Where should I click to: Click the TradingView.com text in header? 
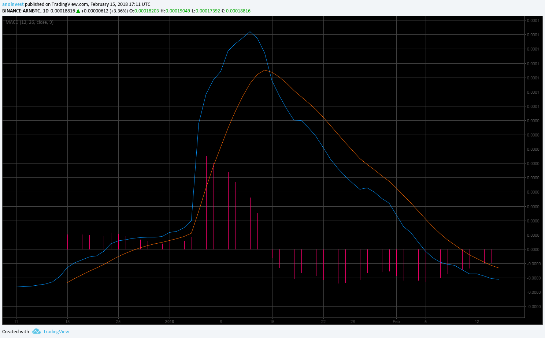click(x=70, y=4)
